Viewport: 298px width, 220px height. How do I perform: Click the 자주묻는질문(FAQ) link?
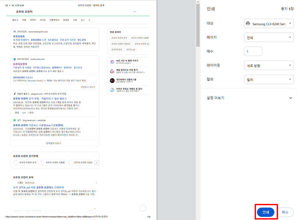pyautogui.click(x=42, y=68)
